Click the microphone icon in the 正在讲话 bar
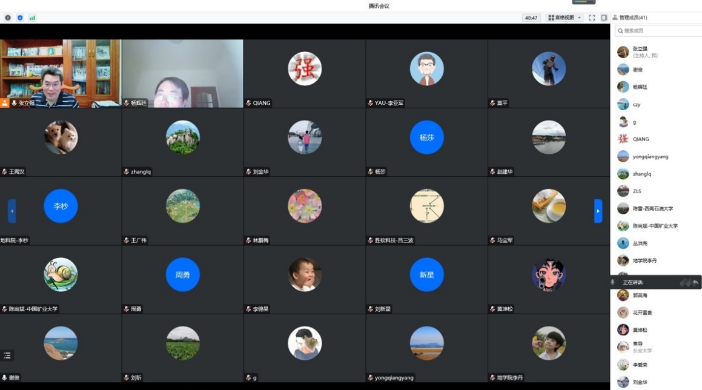The height and width of the screenshot is (390, 702). tap(613, 282)
